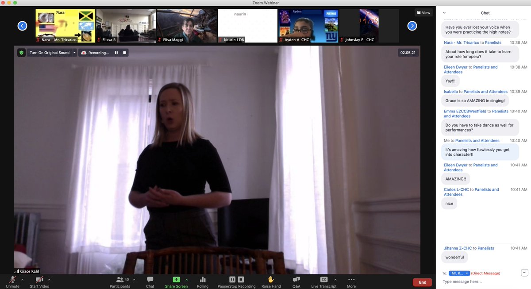
Task: Open the chat recipient 'Mr. K...' dropdown
Action: point(459,274)
